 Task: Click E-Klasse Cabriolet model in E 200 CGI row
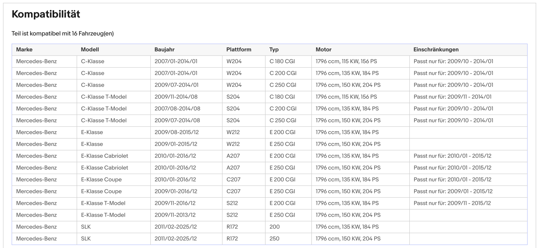[104, 156]
